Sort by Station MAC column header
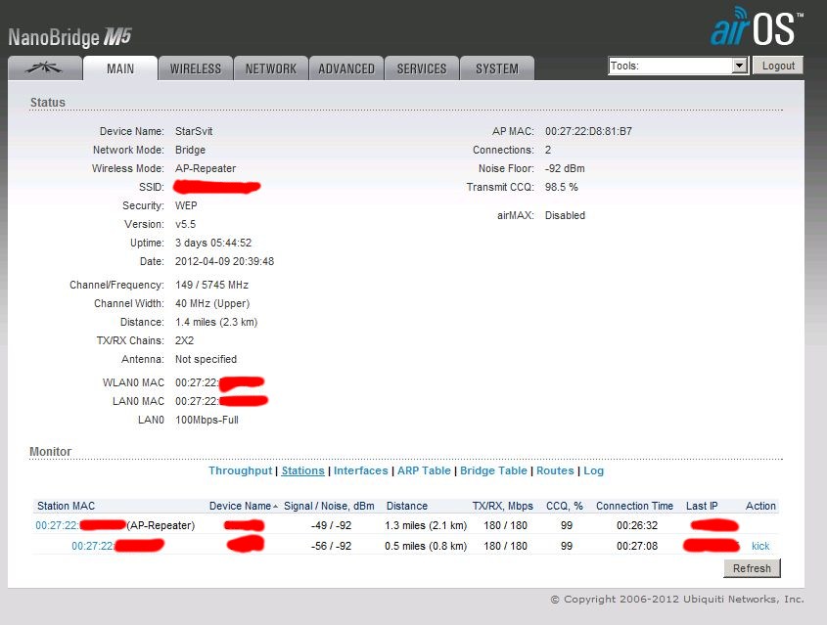This screenshot has height=625, width=827. [66, 506]
